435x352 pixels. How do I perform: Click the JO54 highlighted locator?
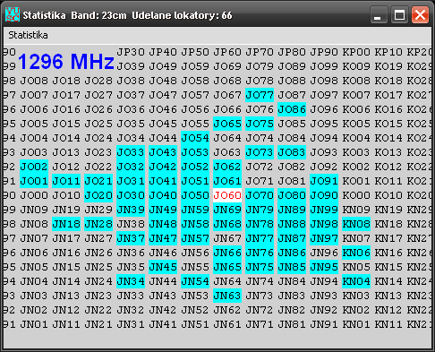[x=195, y=138]
